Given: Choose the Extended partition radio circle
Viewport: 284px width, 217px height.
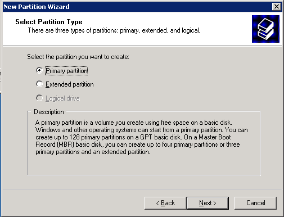Looking at the screenshot, I should 39,84.
